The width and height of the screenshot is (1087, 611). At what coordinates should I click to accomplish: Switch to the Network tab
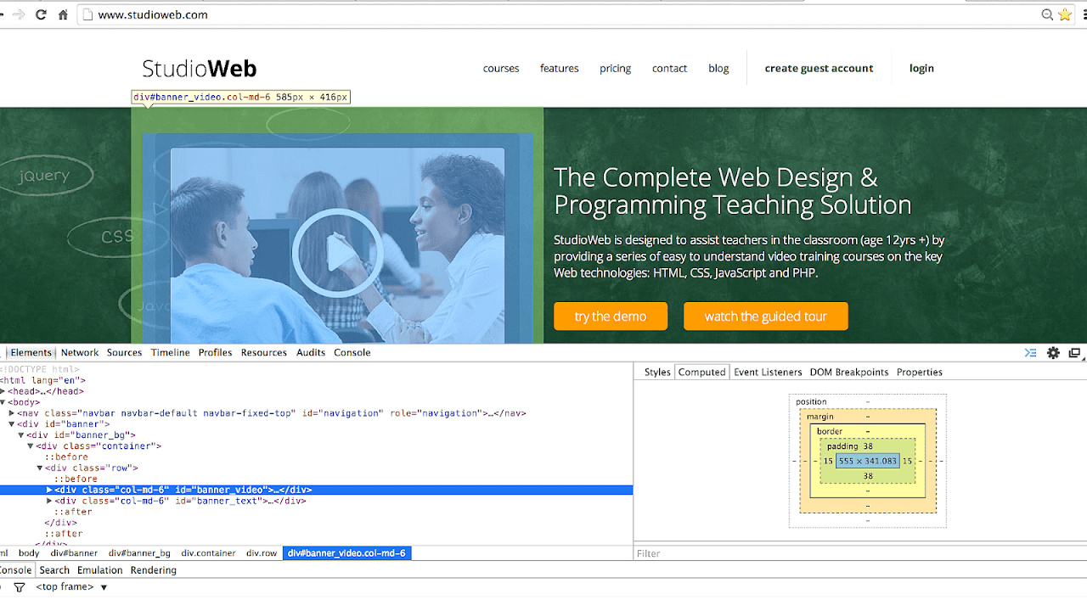point(80,353)
